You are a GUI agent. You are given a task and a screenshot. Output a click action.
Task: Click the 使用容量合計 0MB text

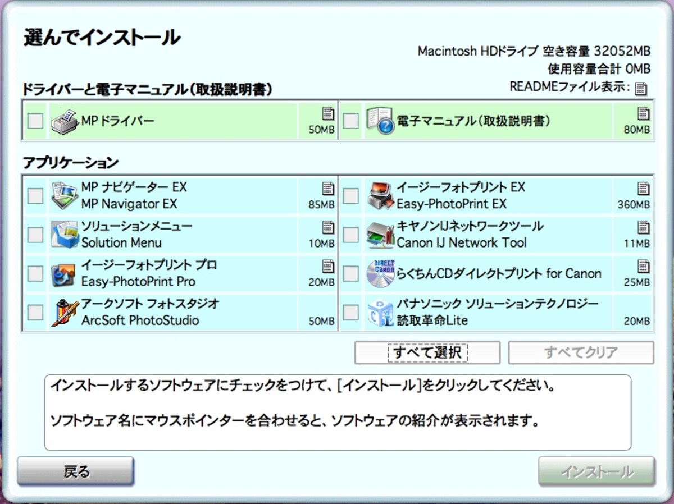(x=599, y=68)
